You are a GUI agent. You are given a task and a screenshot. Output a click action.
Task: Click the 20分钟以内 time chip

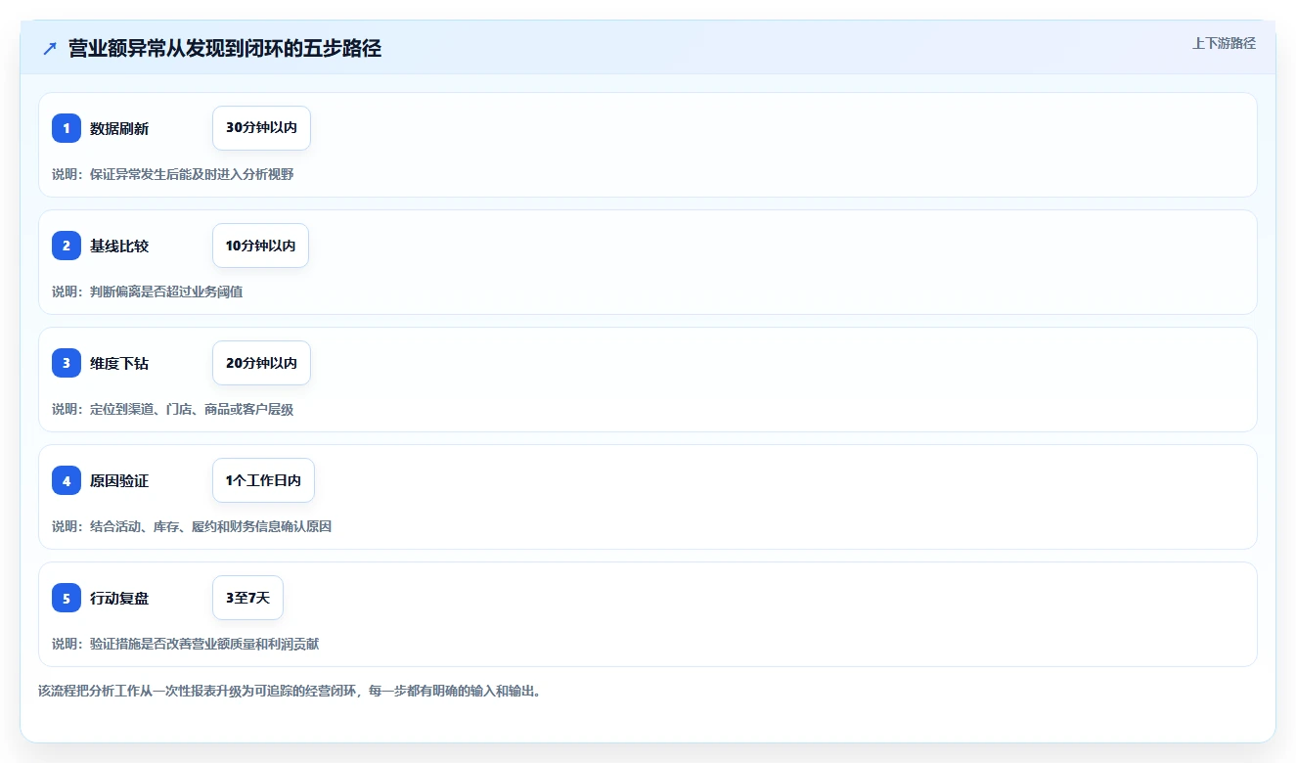pyautogui.click(x=261, y=363)
